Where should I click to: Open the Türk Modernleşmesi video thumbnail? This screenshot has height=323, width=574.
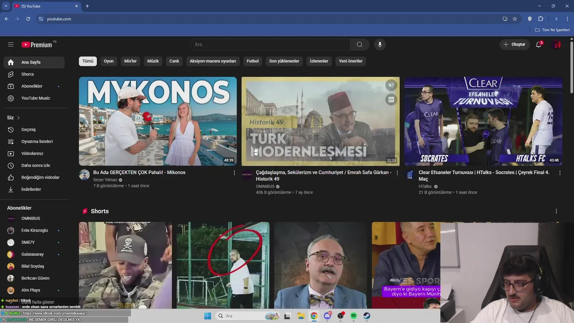tap(321, 121)
